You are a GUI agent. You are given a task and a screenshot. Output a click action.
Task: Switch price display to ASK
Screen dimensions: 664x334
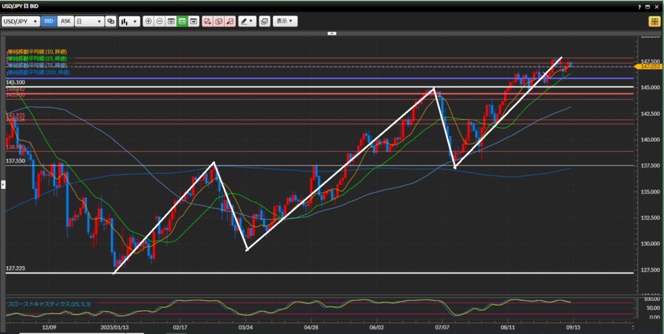pyautogui.click(x=65, y=21)
